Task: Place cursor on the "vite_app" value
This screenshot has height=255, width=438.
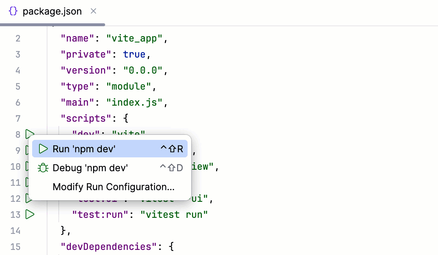Action: [x=135, y=38]
